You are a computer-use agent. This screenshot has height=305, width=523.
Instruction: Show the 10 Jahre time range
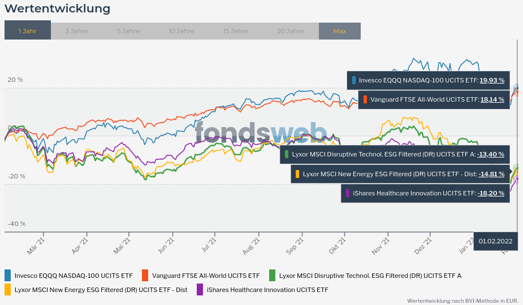(181, 30)
